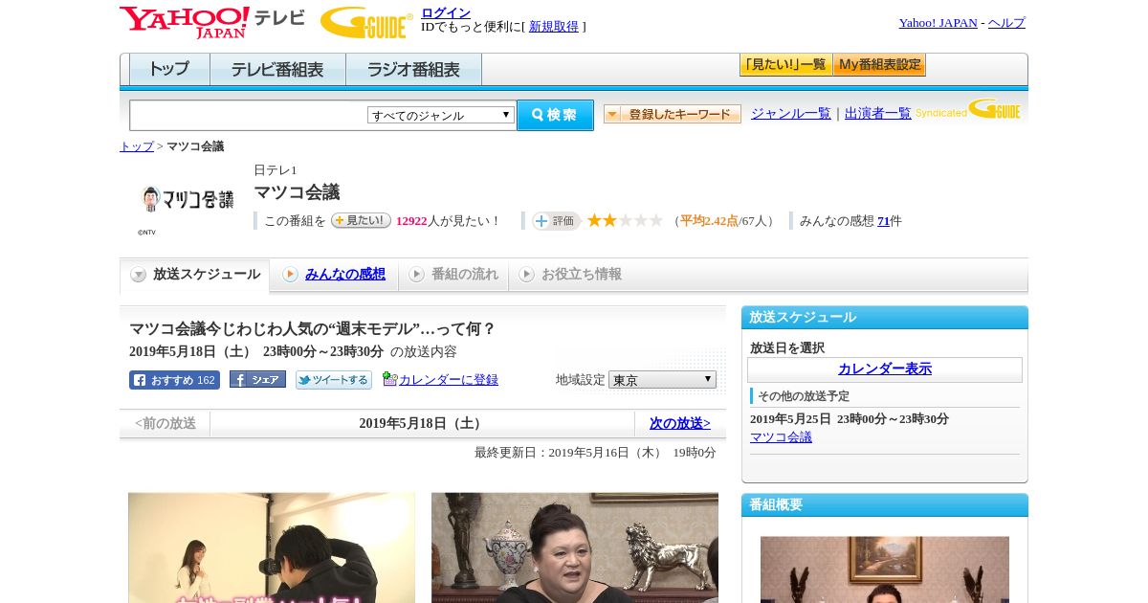Click the star rating display
Image resolution: width=1148 pixels, height=603 pixels.
[625, 221]
